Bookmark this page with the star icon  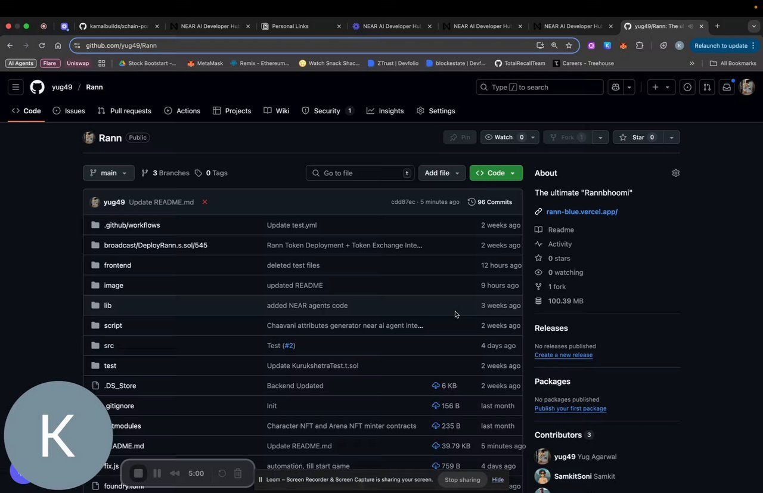point(569,45)
